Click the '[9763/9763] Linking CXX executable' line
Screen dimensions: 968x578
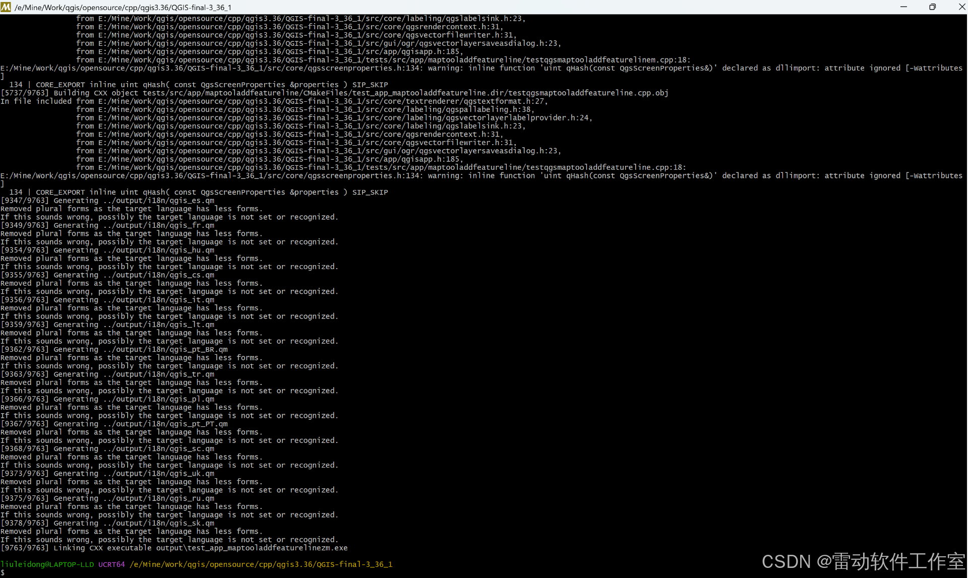174,548
